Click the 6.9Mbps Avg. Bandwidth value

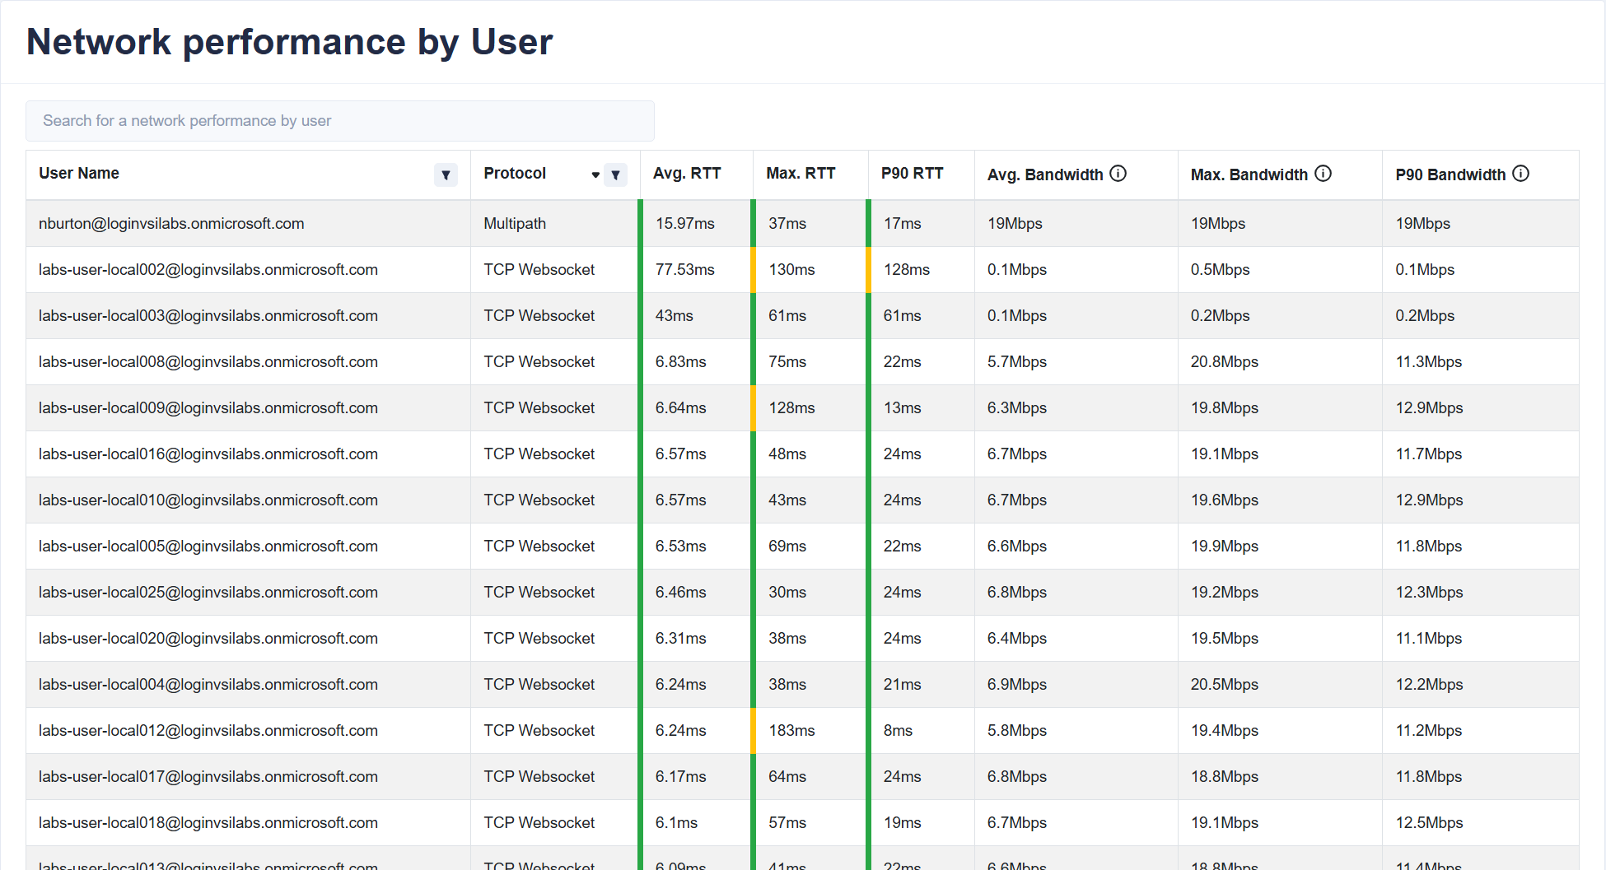tap(1017, 685)
